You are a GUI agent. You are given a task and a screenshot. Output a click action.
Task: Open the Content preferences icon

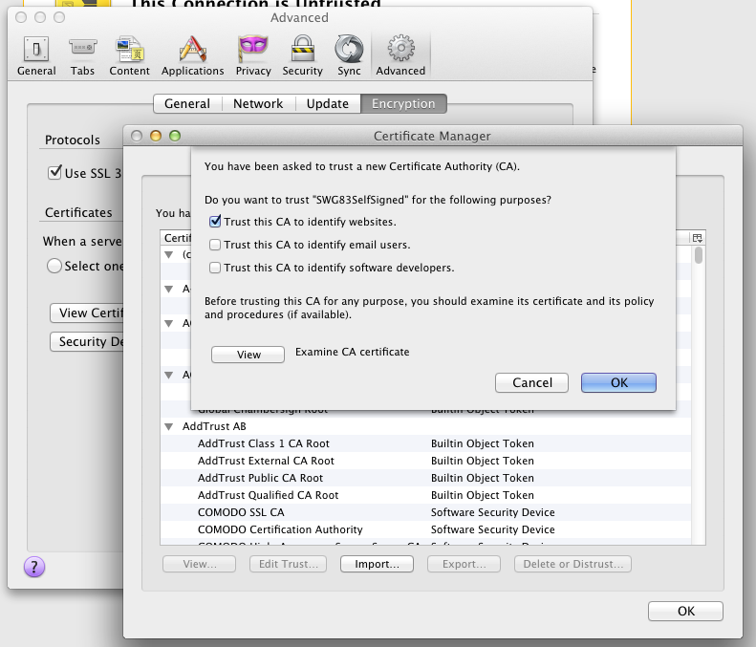[129, 49]
